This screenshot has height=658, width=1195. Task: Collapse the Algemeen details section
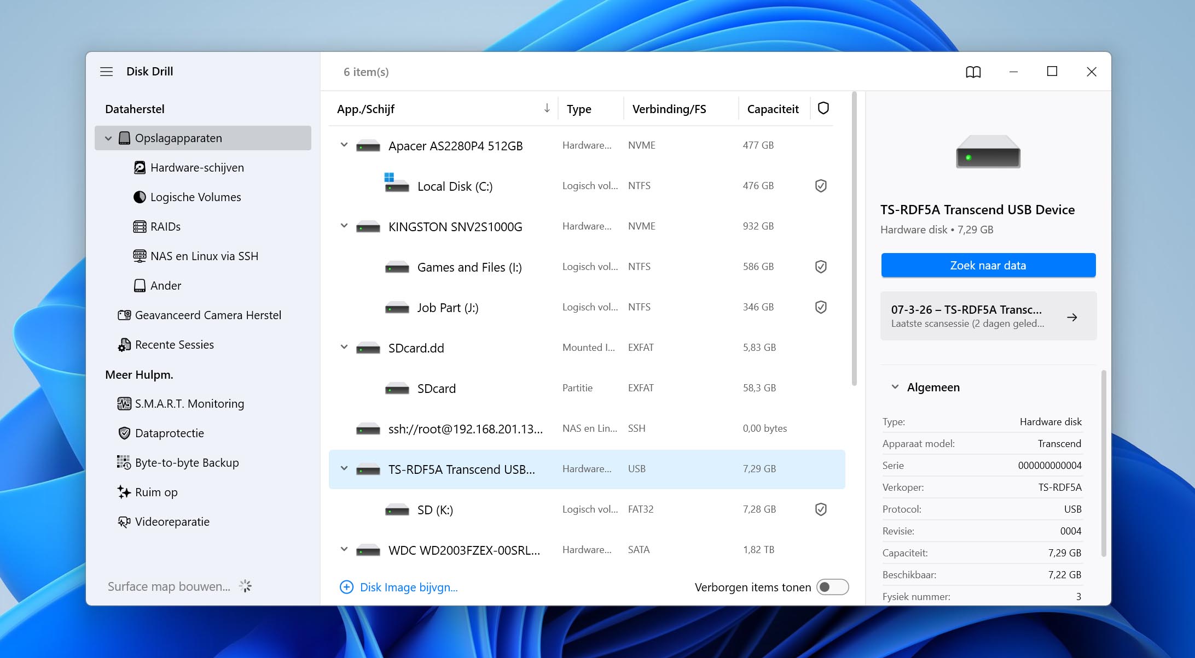tap(895, 387)
